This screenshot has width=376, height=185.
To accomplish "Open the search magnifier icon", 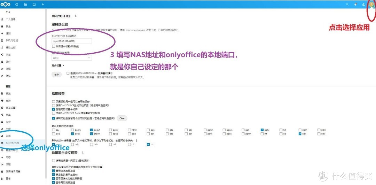I will tap(347, 4).
